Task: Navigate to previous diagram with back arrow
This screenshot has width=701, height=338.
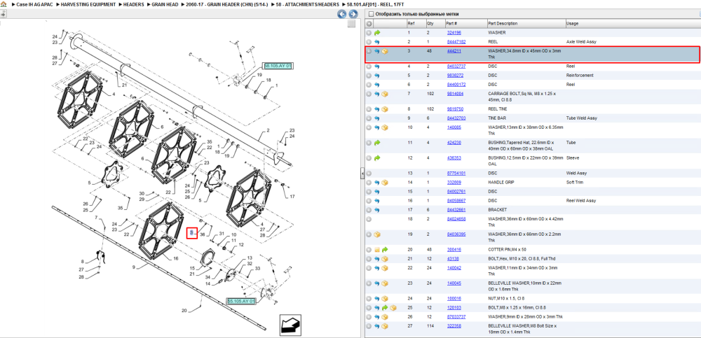Action: point(341,14)
